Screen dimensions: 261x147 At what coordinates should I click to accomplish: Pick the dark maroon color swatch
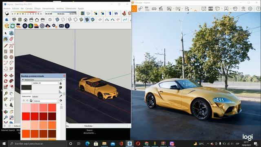point(52,116)
